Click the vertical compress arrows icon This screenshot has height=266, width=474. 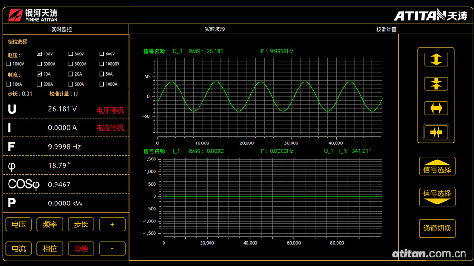[436, 84]
